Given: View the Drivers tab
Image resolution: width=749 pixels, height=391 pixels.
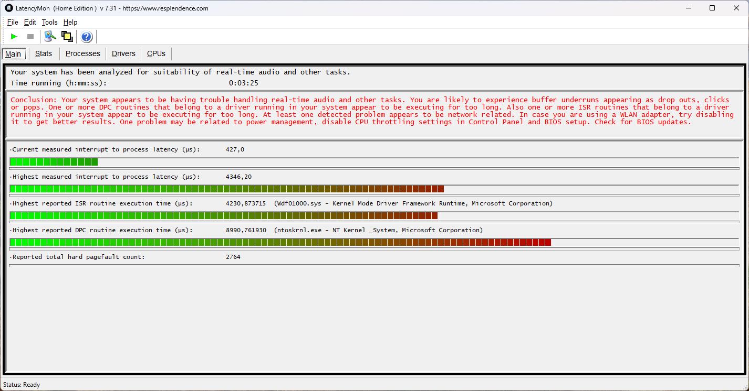Looking at the screenshot, I should 123,53.
